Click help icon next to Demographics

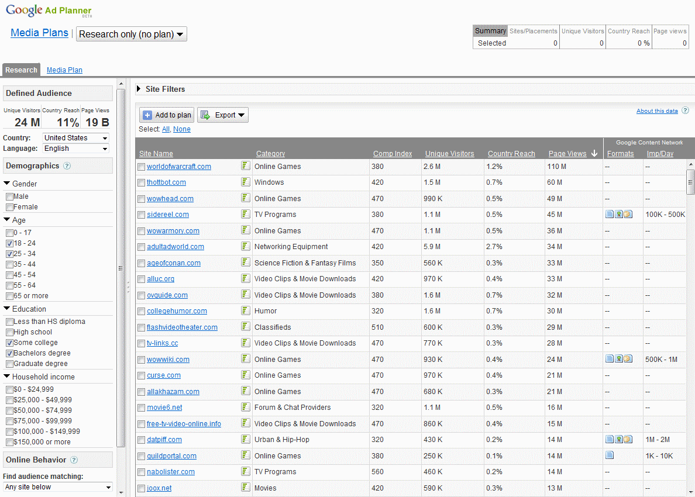67,166
